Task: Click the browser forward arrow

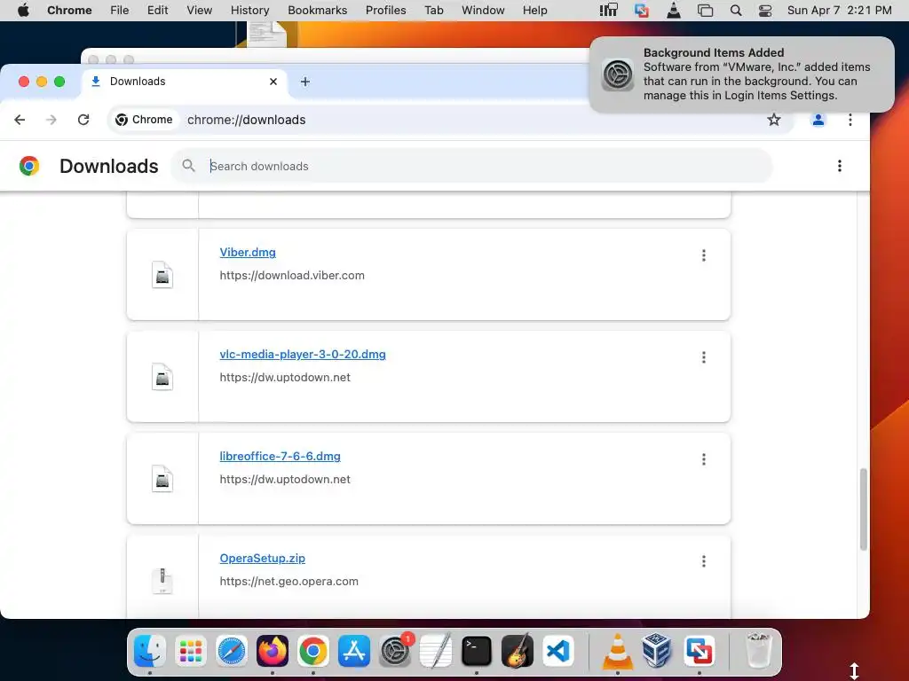Action: 51,120
